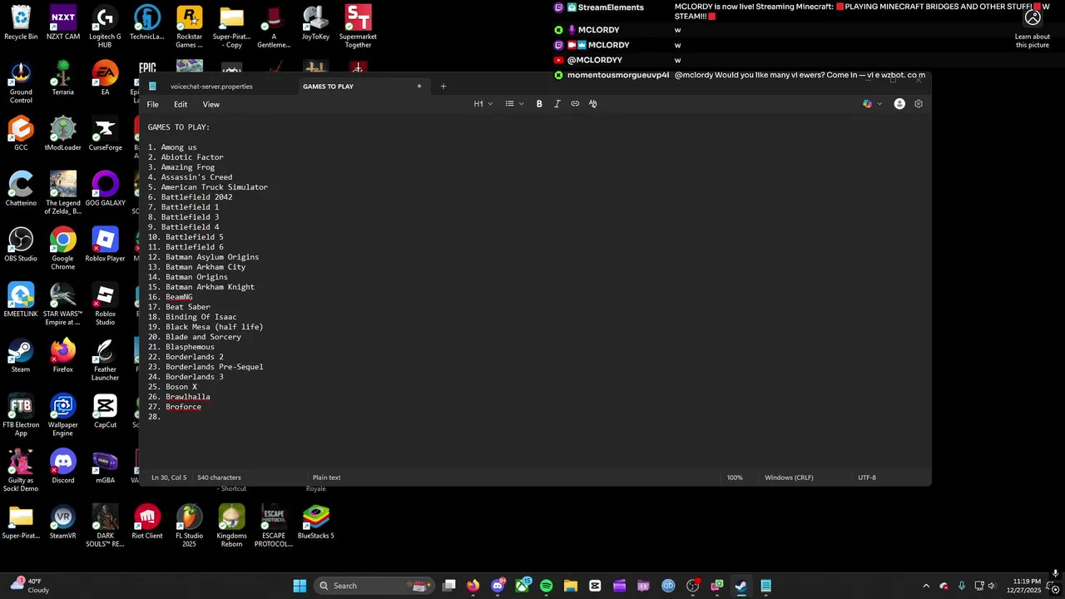Image resolution: width=1065 pixels, height=599 pixels.
Task: Click Windows (CRLF) line ending in status bar
Action: 789,478
